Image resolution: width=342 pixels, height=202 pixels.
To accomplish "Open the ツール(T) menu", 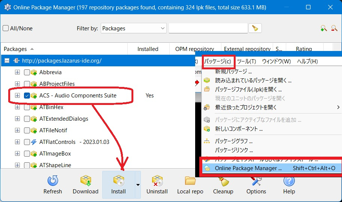I will coord(246,61).
